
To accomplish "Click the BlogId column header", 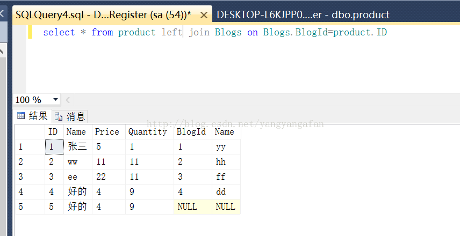I will click(x=193, y=132).
